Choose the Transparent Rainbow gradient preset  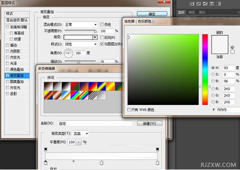(84, 95)
